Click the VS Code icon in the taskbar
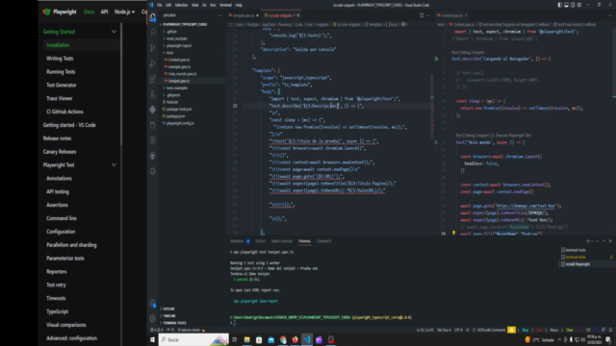This screenshot has height=346, width=616. [307, 339]
